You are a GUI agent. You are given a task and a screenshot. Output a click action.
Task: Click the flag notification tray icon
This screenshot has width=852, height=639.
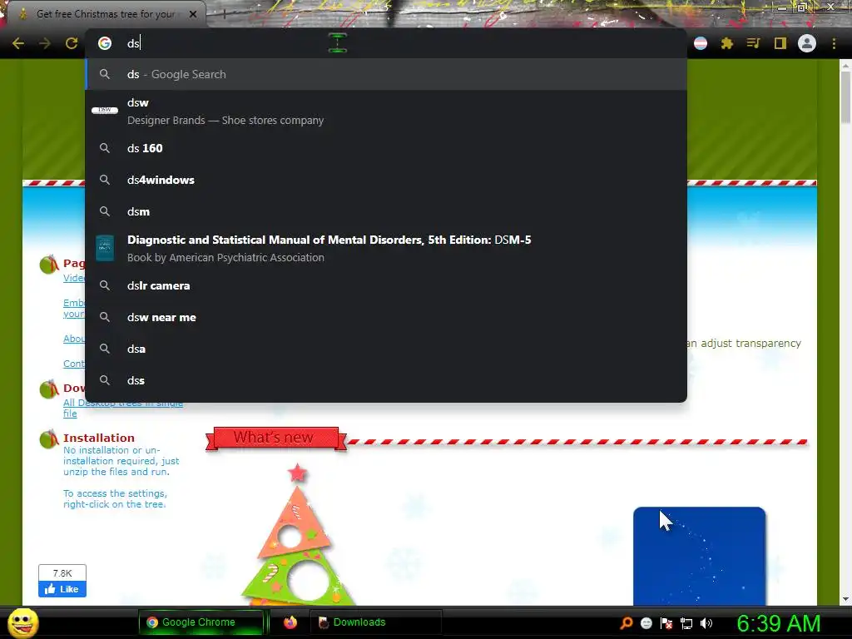click(x=666, y=623)
